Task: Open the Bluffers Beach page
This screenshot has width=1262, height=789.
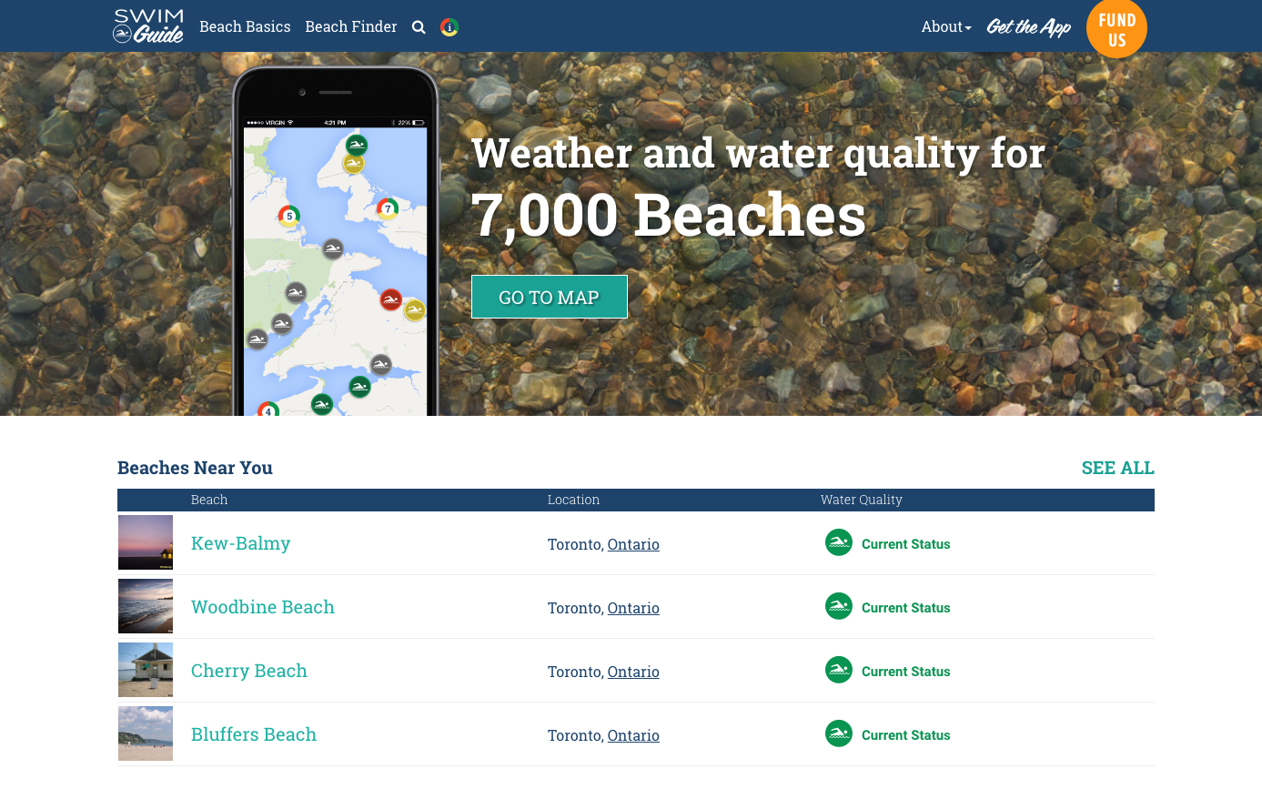Action: [x=253, y=734]
